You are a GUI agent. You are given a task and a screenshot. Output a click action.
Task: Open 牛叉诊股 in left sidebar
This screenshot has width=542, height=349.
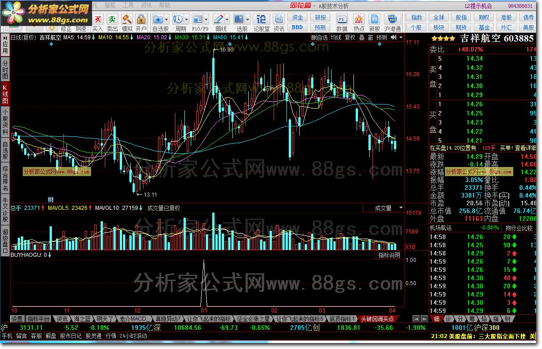pos(5,209)
